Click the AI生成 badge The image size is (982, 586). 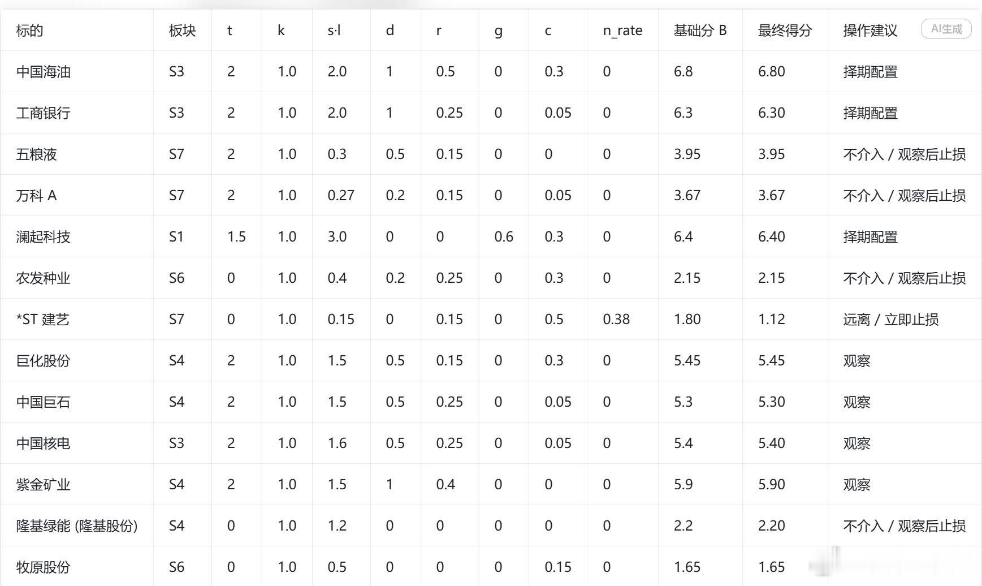[946, 29]
